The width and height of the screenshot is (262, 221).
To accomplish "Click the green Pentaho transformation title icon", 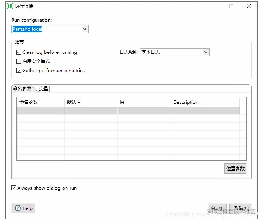I will click(10, 6).
